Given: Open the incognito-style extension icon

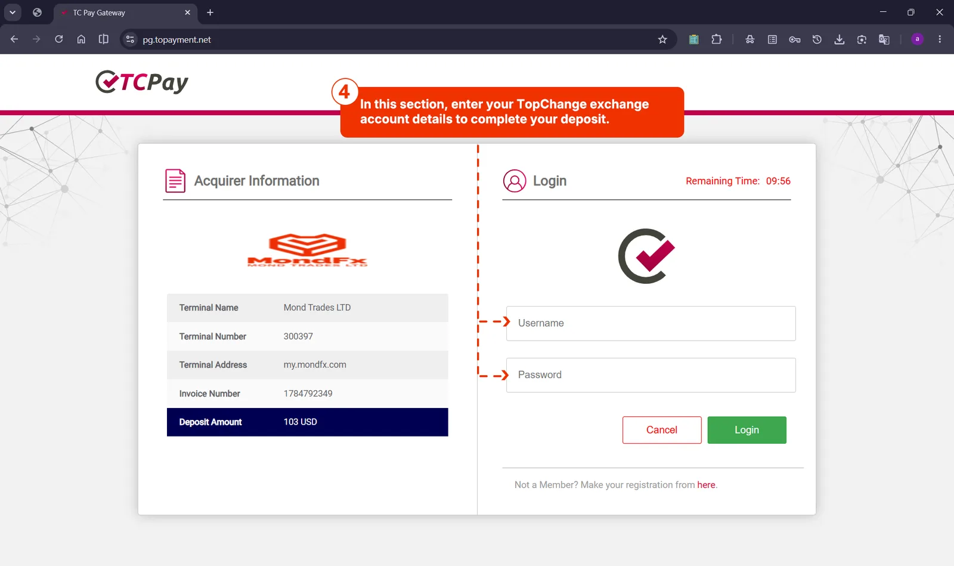Looking at the screenshot, I should [750, 39].
